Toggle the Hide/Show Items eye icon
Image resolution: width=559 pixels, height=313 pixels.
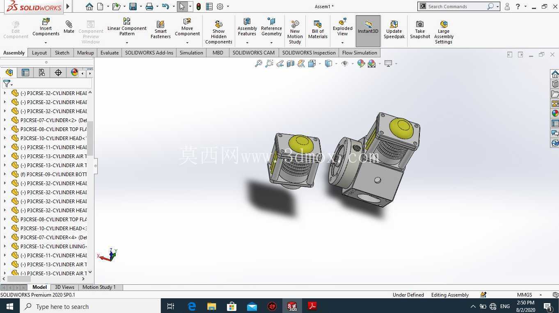pos(345,64)
